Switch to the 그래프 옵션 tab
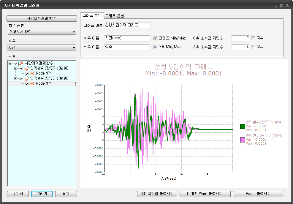This screenshot has width=293, height=204. pos(115,16)
